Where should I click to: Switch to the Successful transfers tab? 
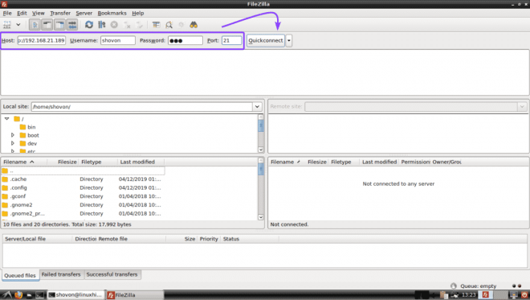click(112, 274)
